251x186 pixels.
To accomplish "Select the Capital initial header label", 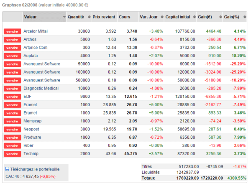I will [178, 17].
